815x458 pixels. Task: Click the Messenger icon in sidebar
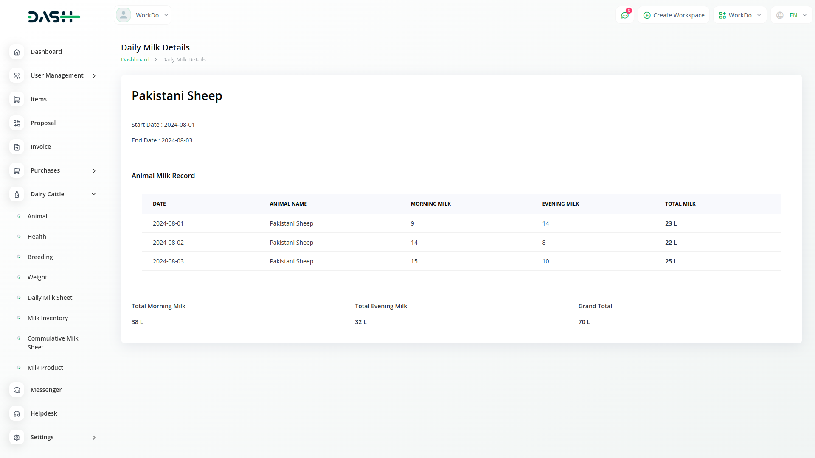17,390
